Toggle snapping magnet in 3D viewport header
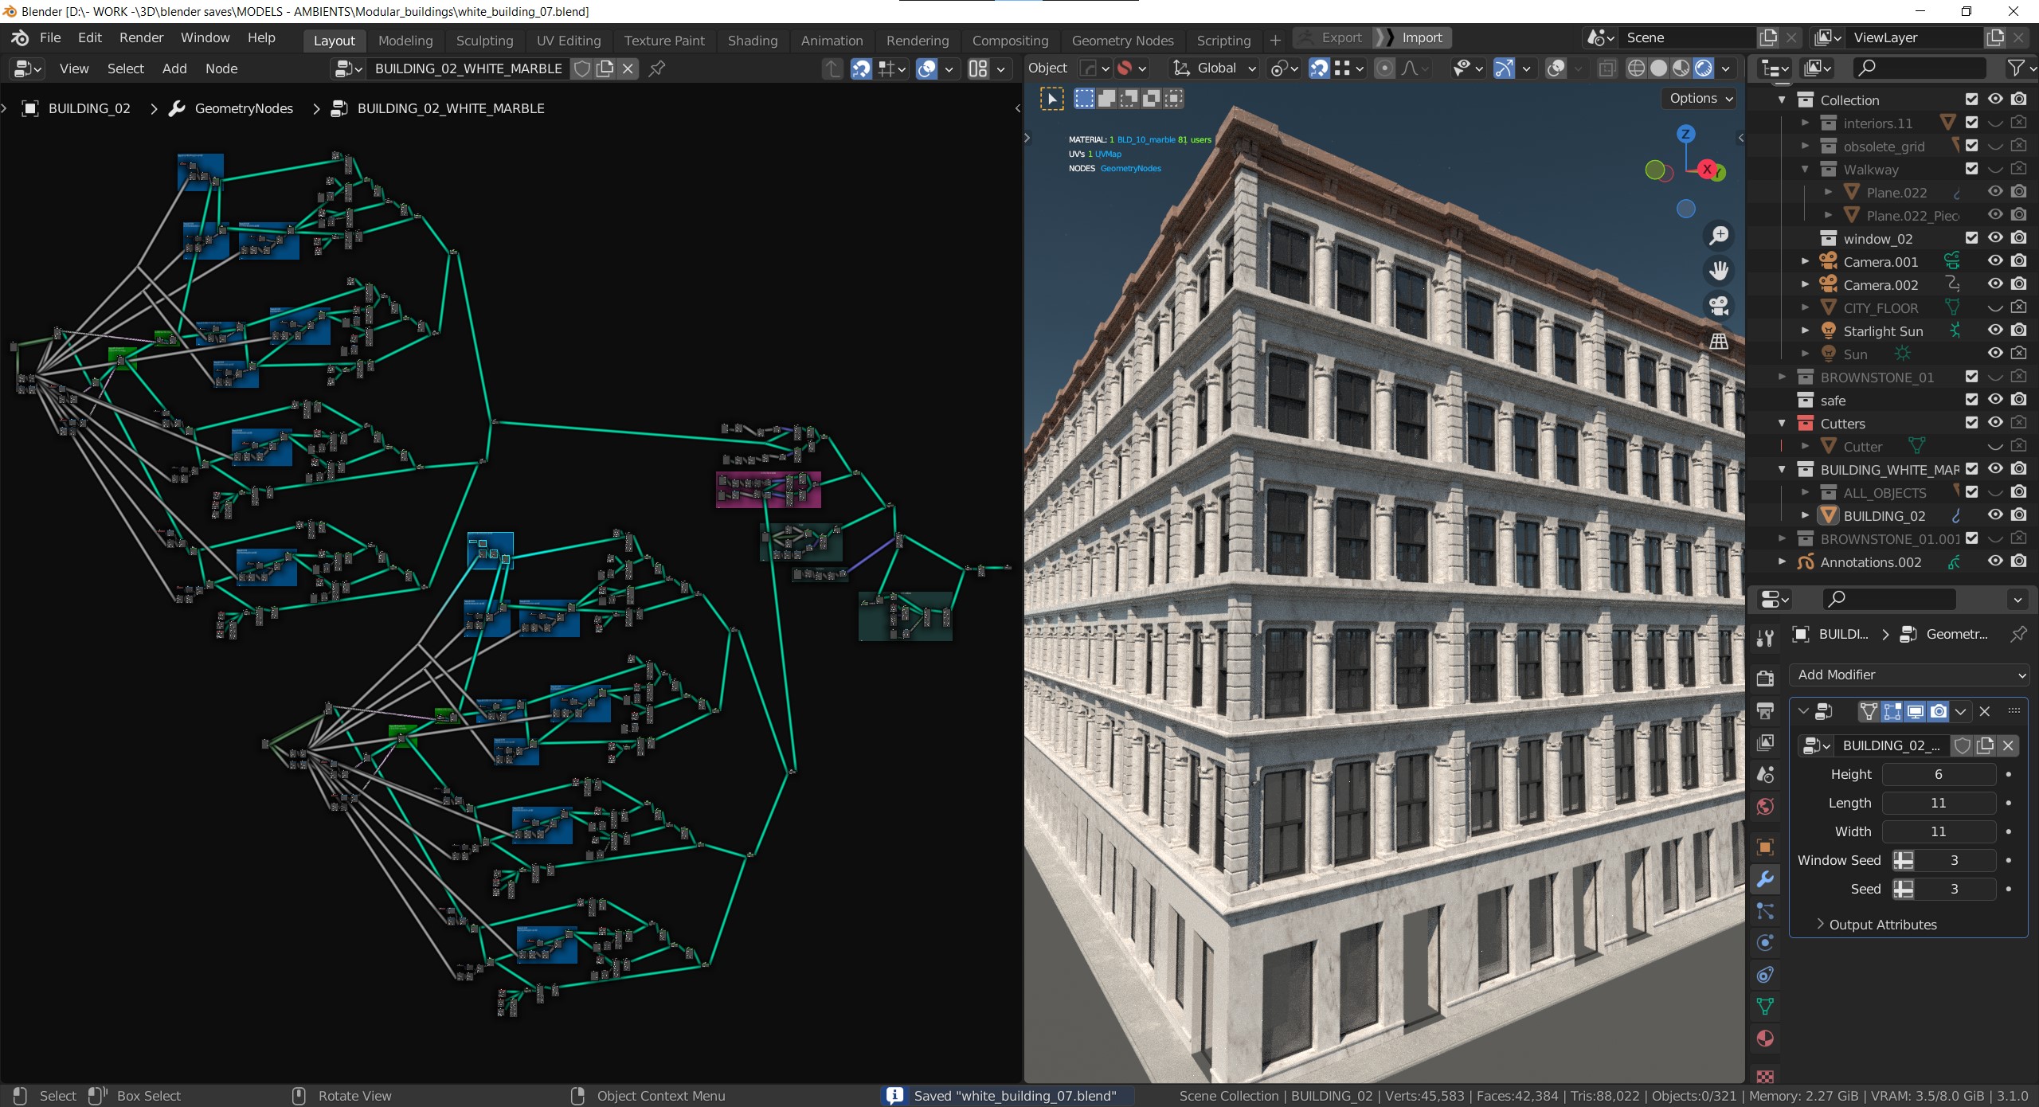The image size is (2039, 1107). (1319, 68)
